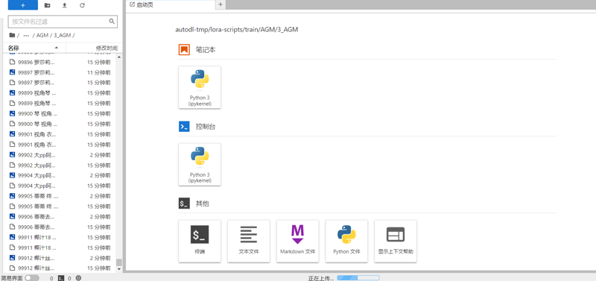The image size is (596, 281).
Task: Open the AGM breadcrumb folder
Action: [x=42, y=35]
